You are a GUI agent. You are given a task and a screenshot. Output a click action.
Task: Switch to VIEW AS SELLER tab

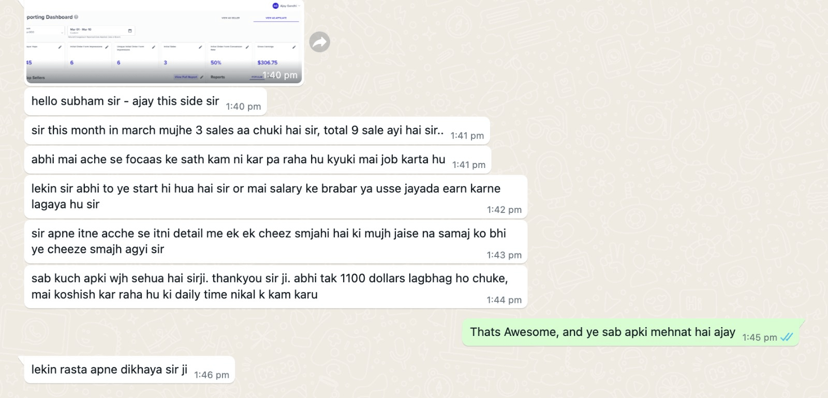click(x=231, y=18)
